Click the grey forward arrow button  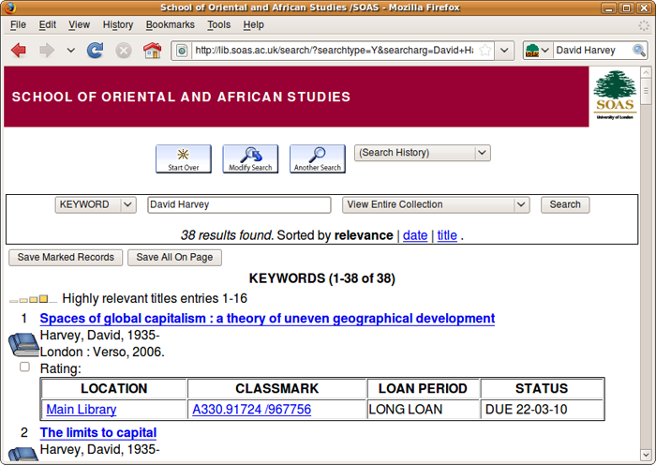point(47,51)
